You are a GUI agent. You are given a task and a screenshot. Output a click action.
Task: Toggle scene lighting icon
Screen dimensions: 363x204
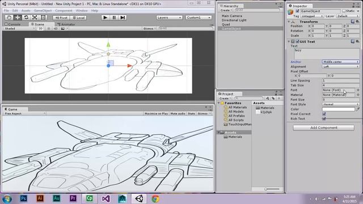(x=49, y=28)
